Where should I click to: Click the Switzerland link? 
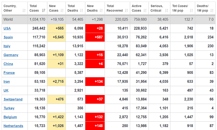pyautogui.click(x=13, y=99)
